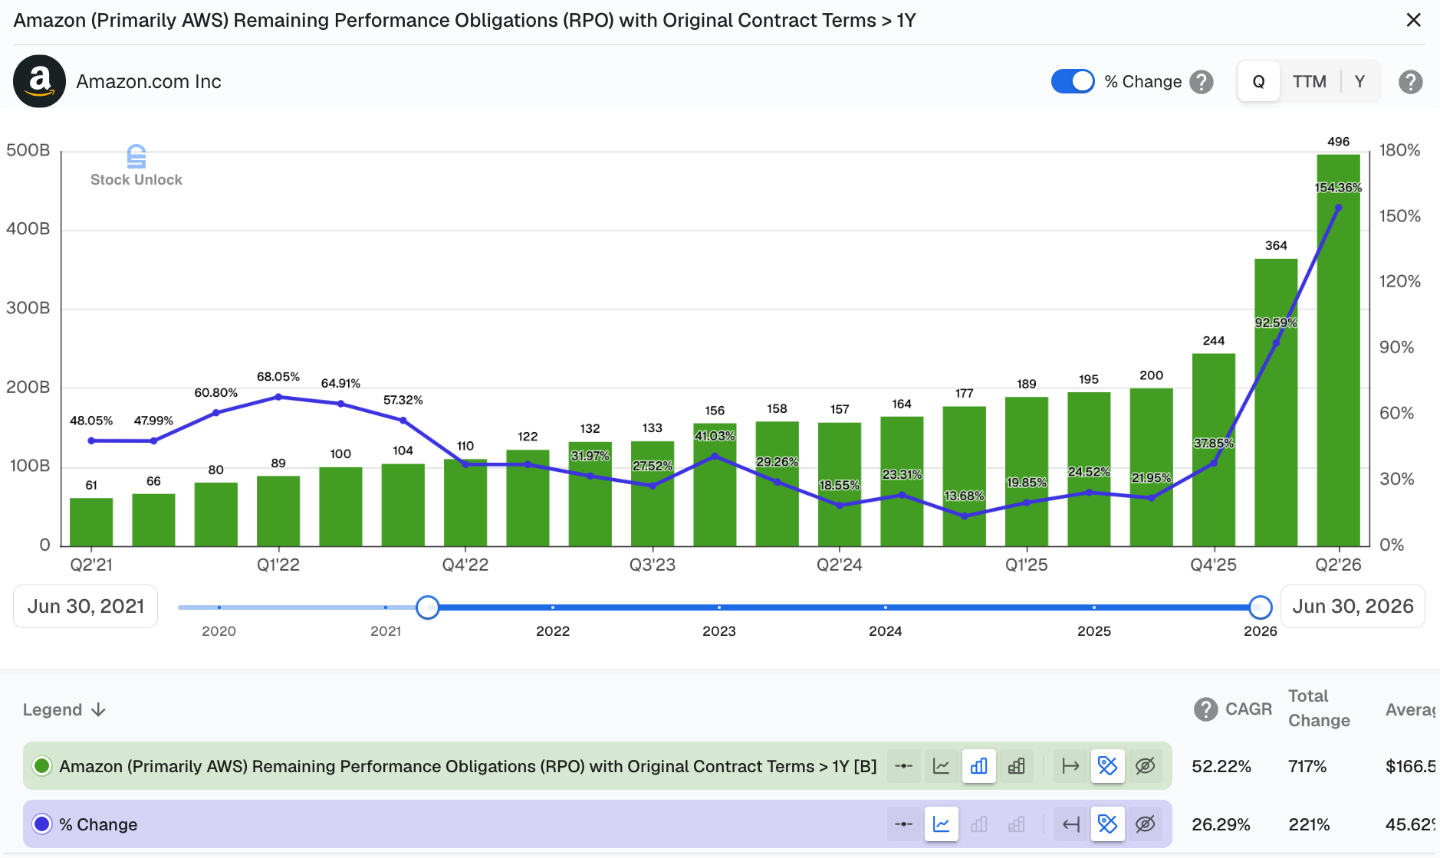Hide the Amazon RPO series
The height and width of the screenshot is (858, 1440).
point(1146,766)
